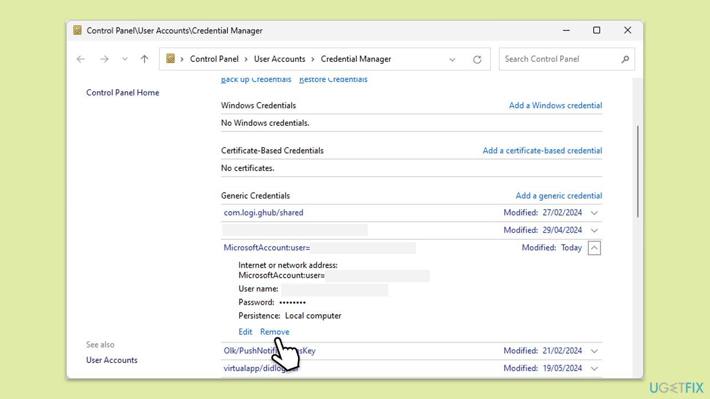Screen dimensions: 710x399
Task: Collapse the MicrosoftAccount credential entry
Action: (594, 248)
